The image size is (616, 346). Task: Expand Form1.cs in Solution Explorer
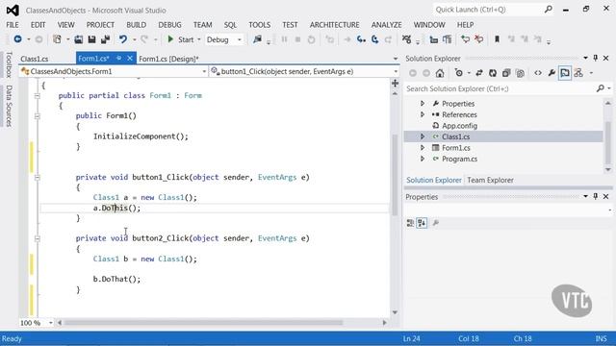tap(423, 147)
